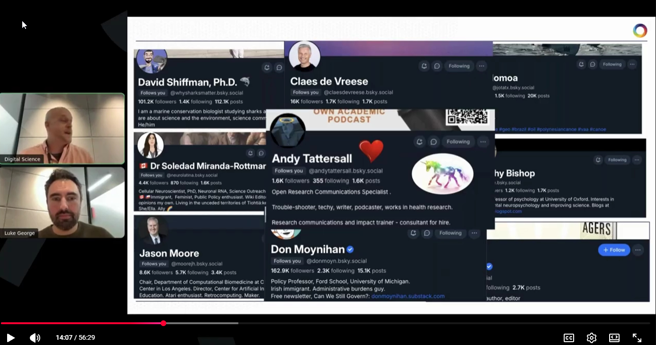This screenshot has height=345, width=656.
Task: Click the David Shiffman profile avatar
Action: click(x=151, y=60)
